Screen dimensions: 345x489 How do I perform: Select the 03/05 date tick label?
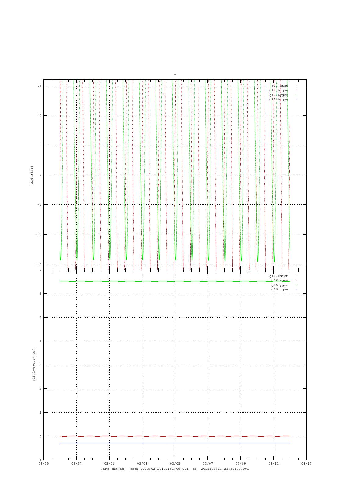(175, 463)
